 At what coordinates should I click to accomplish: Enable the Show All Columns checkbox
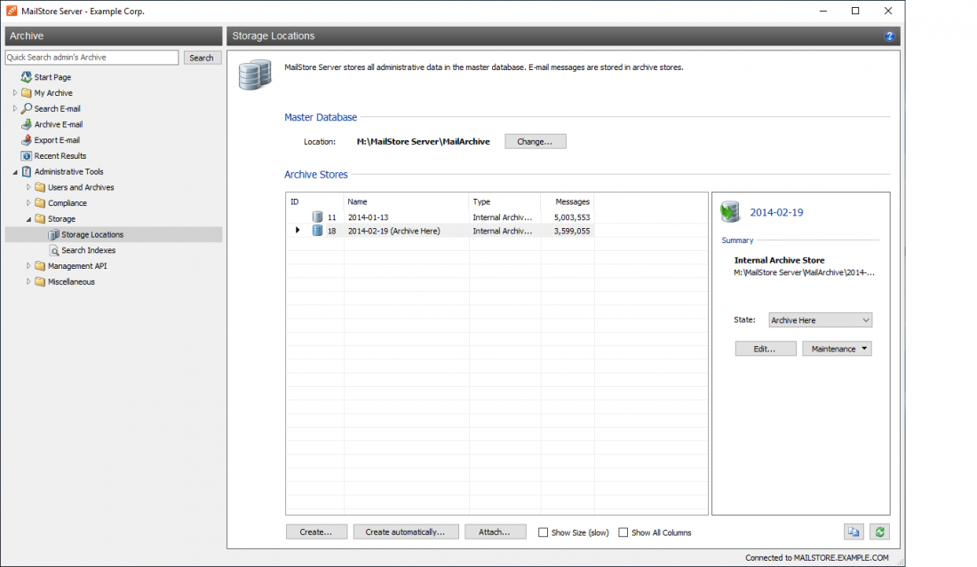tap(624, 532)
